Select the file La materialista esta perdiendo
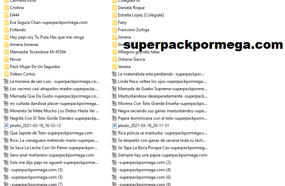The image size is (285, 186). point(161,74)
